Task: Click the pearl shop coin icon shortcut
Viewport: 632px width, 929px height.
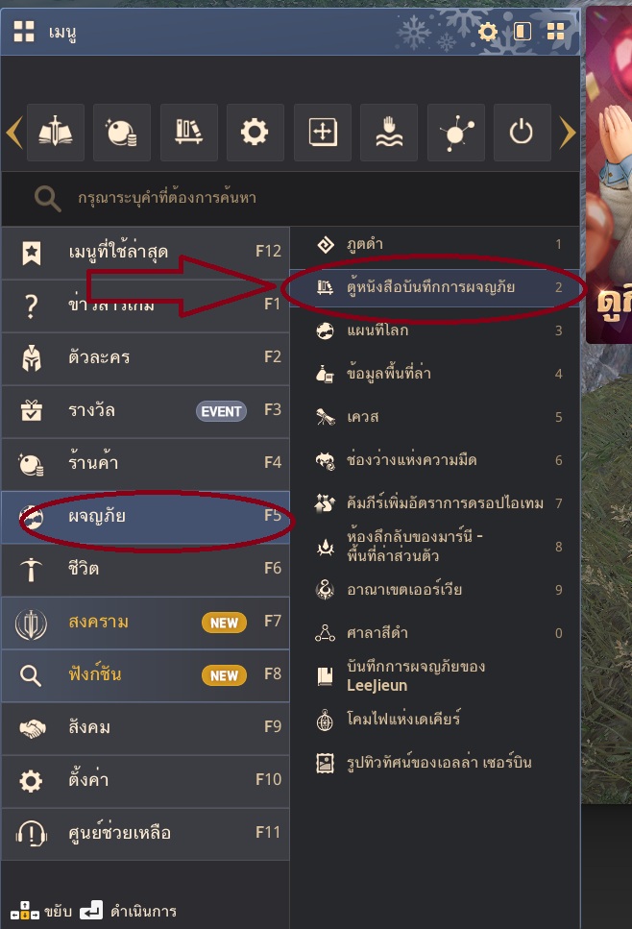Action: point(121,133)
